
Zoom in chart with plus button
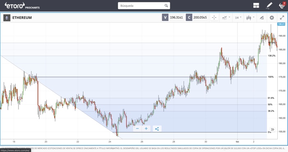tap(146, 129)
